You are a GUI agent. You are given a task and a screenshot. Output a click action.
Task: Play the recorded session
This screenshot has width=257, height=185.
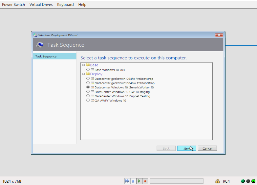(139, 181)
